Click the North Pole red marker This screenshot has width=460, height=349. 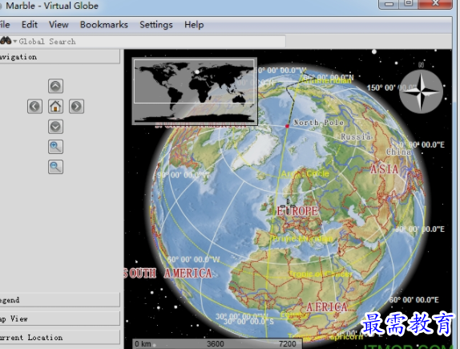(x=287, y=126)
